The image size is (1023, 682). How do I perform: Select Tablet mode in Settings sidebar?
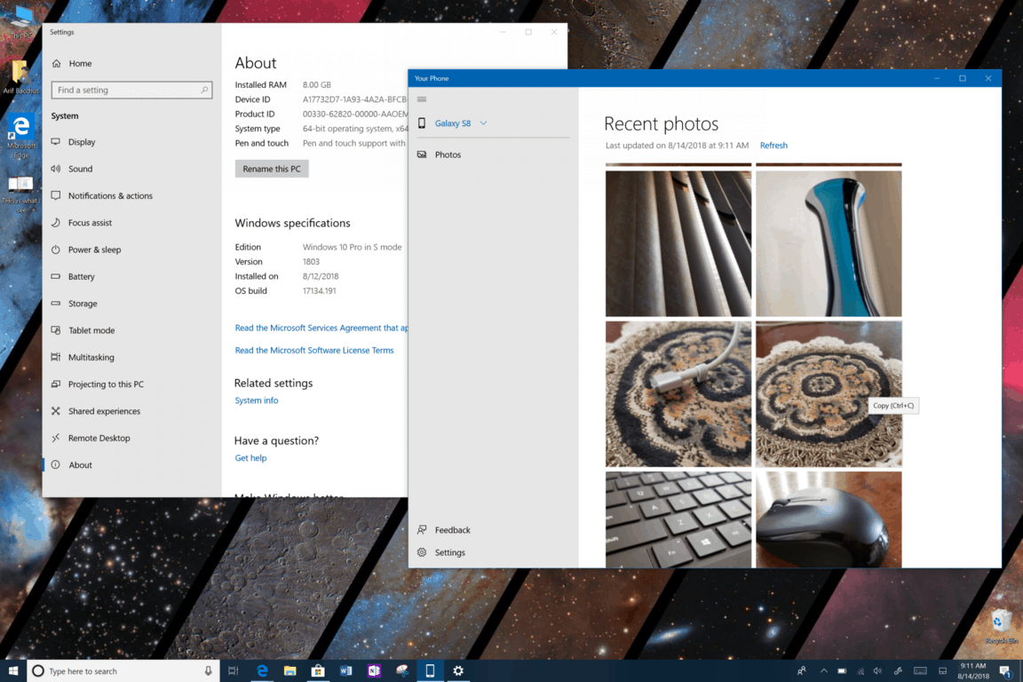pyautogui.click(x=91, y=330)
